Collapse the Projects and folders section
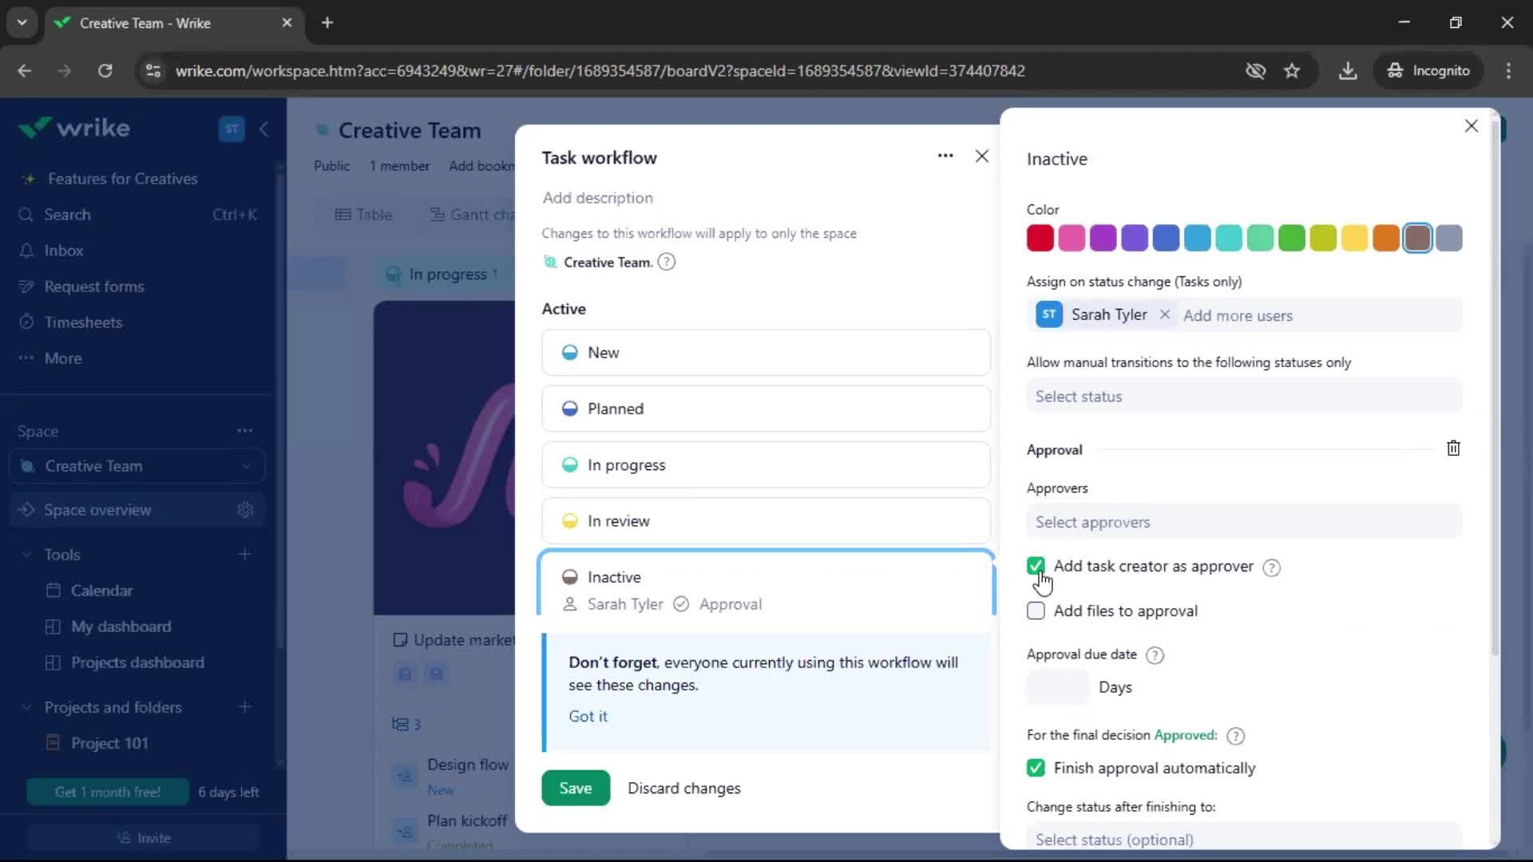 26,707
